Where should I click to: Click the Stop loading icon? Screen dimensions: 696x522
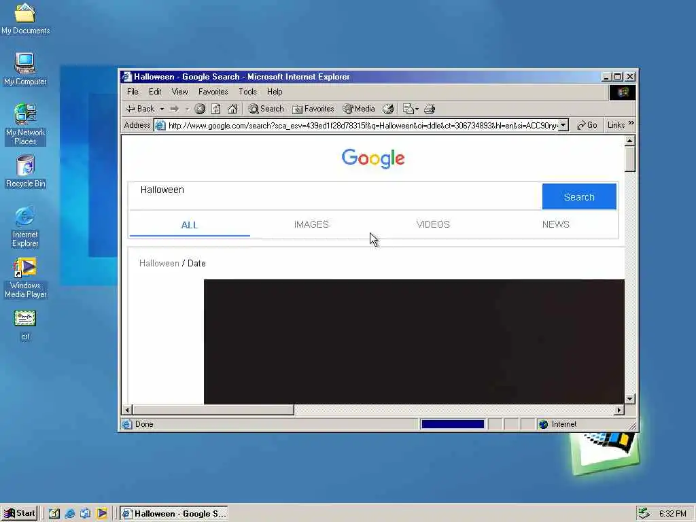(200, 109)
